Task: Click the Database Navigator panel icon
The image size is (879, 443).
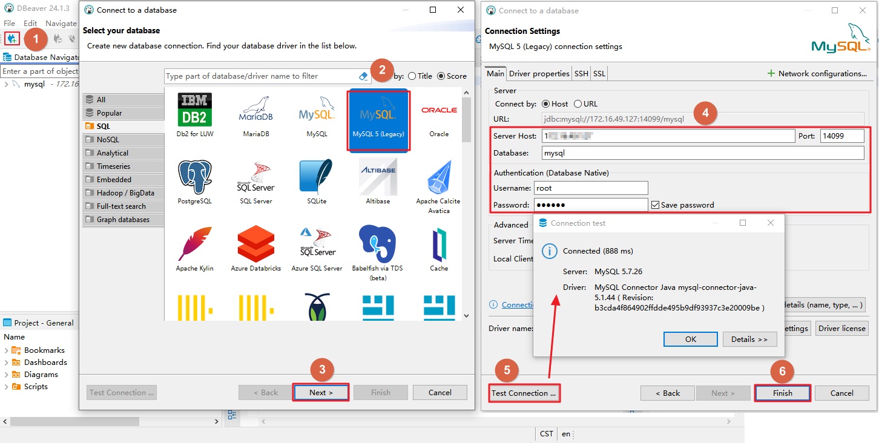Action: pos(7,57)
